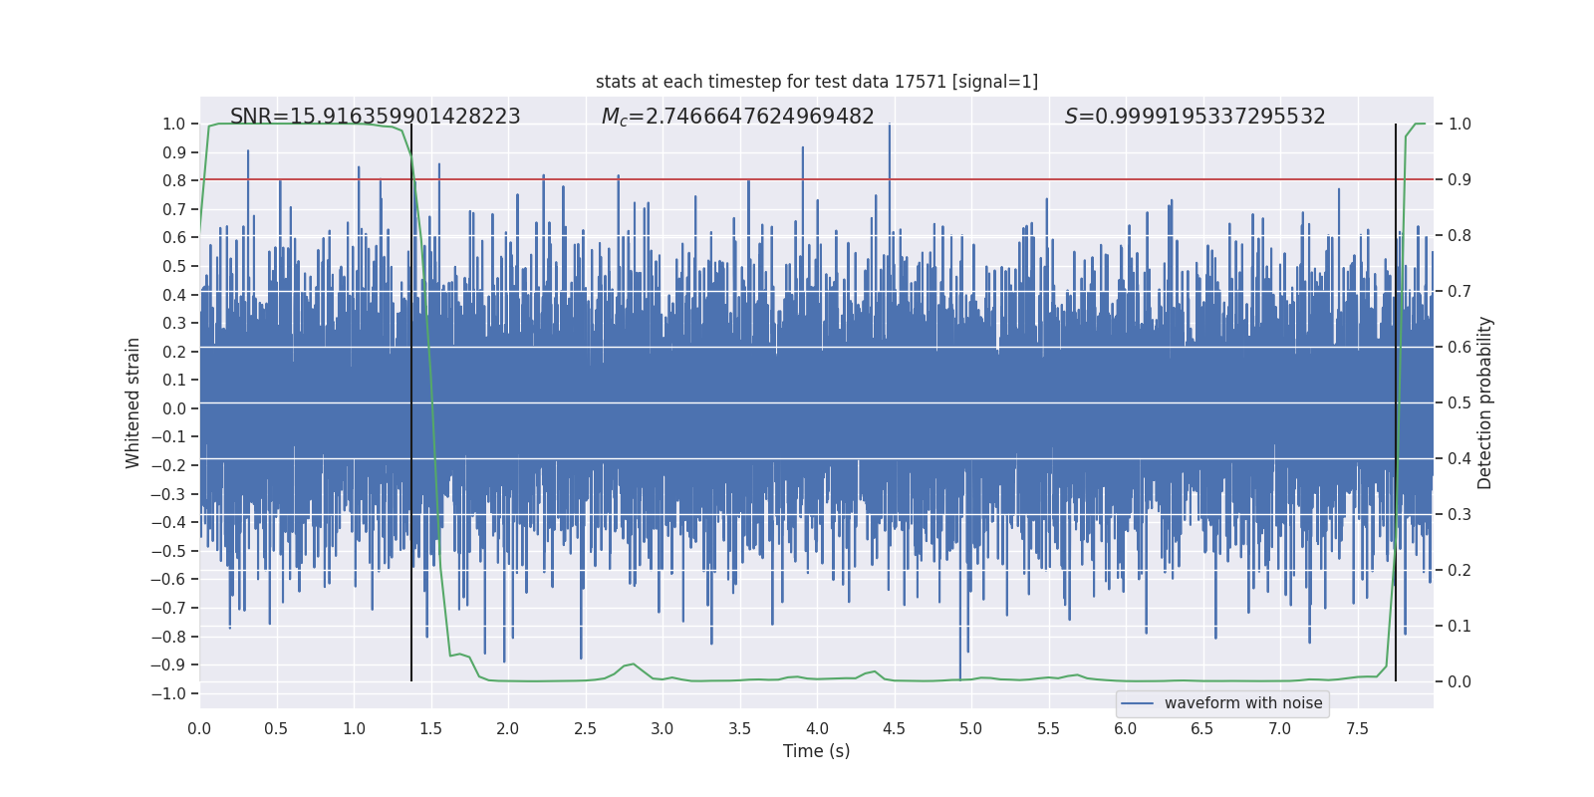Image resolution: width=1594 pixels, height=797 pixels.
Task: Select the 0.7 tick on the Detection probability axis
Action: tap(1460, 291)
